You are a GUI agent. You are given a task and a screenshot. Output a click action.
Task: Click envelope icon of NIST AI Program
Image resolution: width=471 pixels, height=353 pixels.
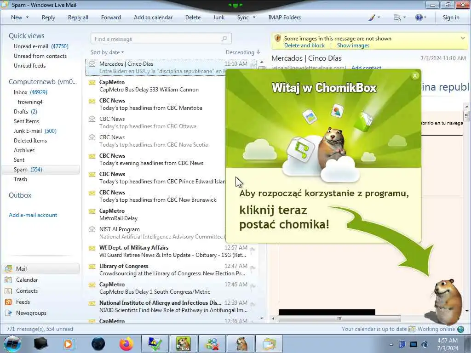click(92, 229)
